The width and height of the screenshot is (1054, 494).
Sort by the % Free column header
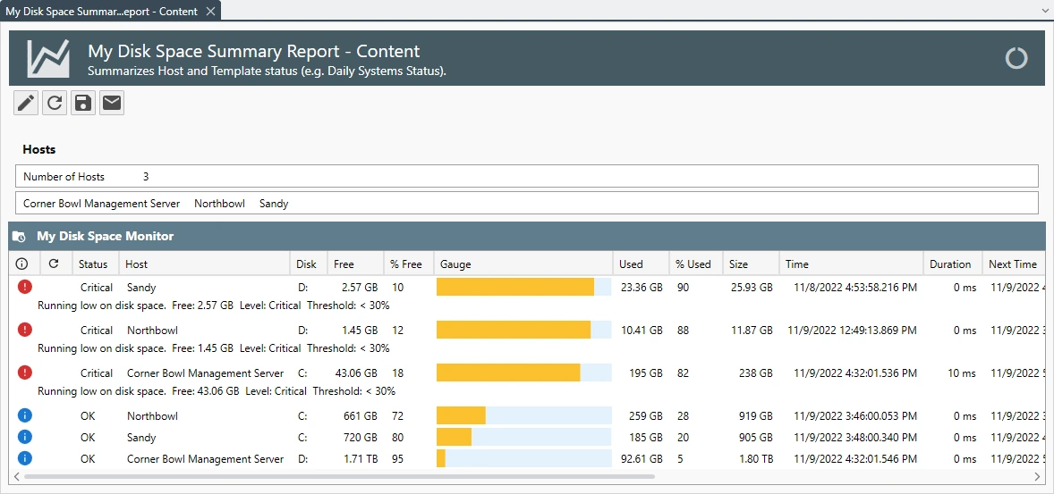(405, 264)
